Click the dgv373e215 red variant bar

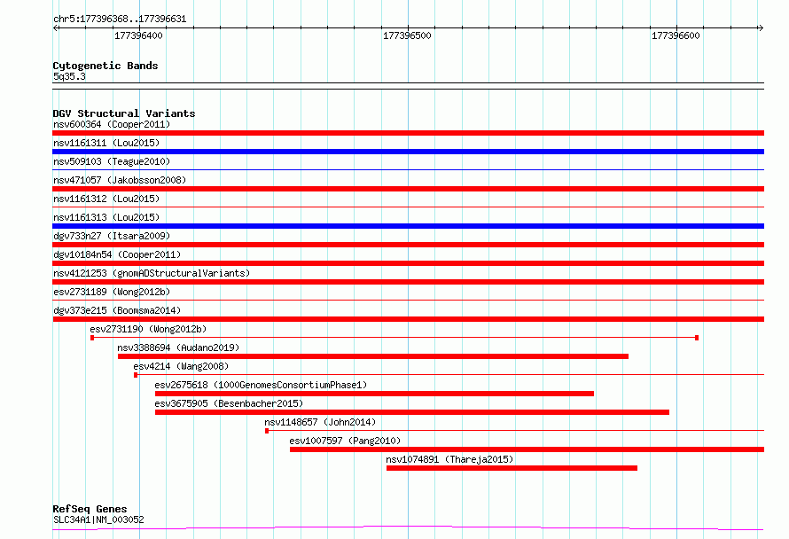pyautogui.click(x=408, y=319)
